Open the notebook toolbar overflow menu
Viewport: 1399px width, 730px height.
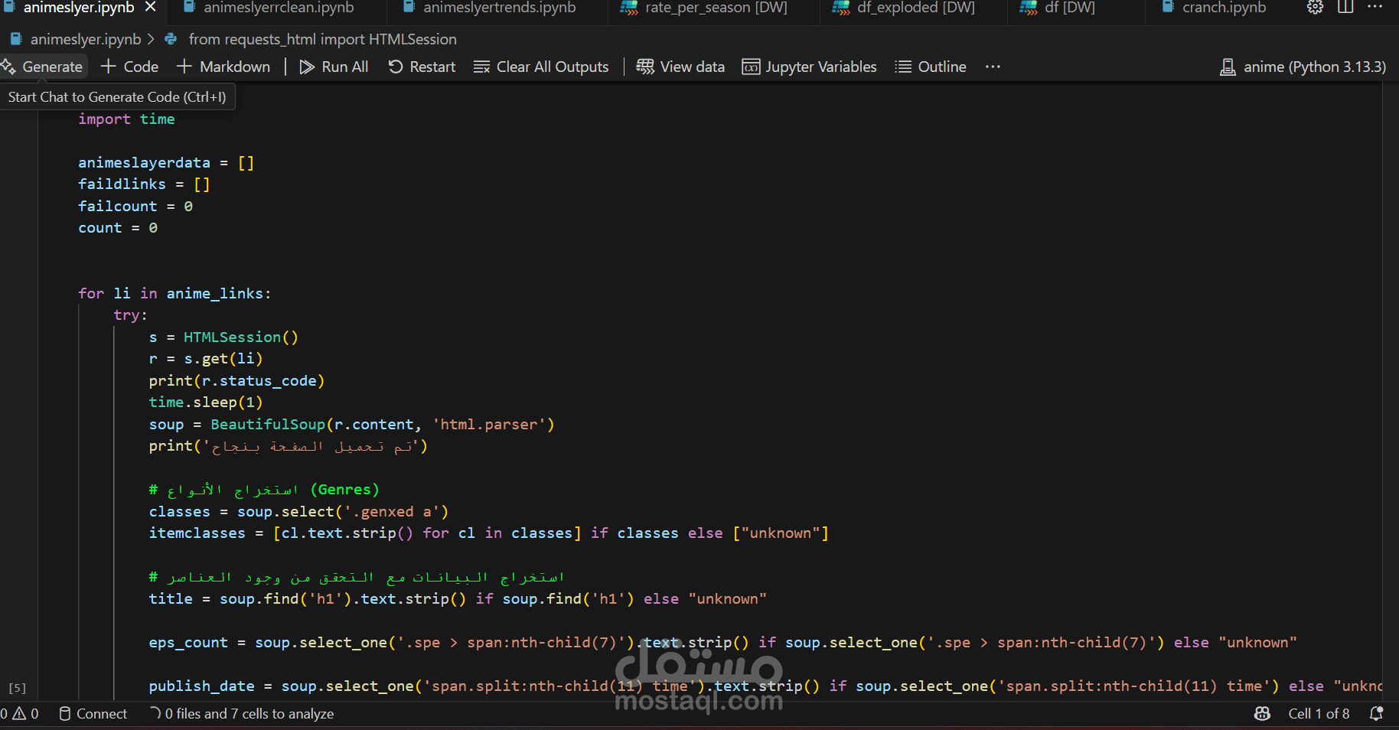(x=992, y=67)
